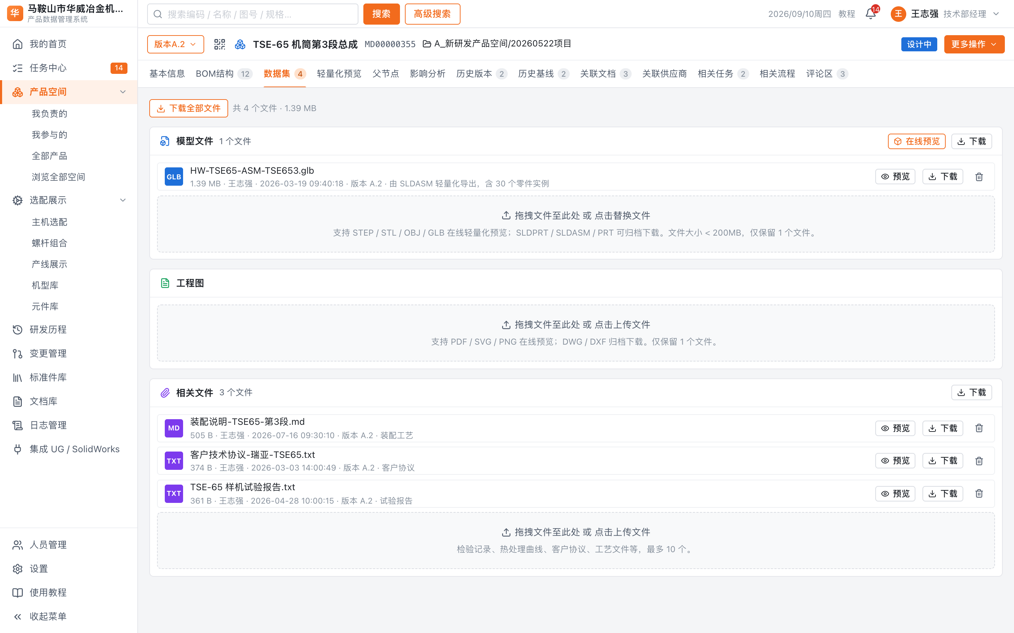Preview the HW-TSE65-ASM-TSE653.glb file

coord(895,177)
